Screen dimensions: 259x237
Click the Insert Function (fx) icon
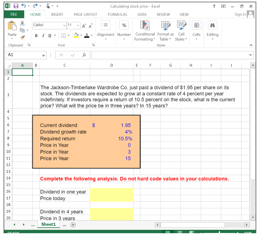click(x=84, y=55)
